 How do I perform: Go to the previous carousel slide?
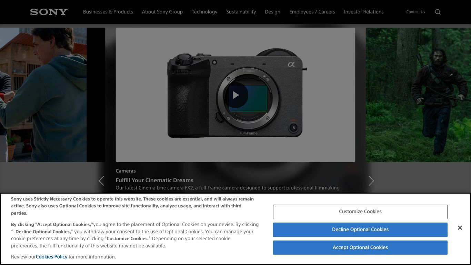pyautogui.click(x=101, y=181)
